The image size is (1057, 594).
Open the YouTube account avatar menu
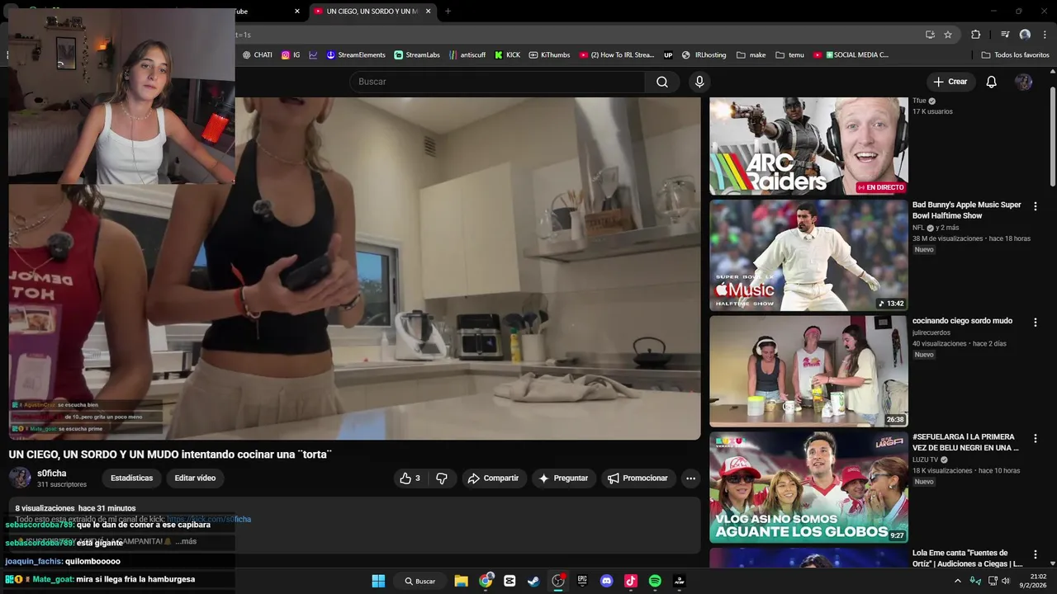click(x=1023, y=82)
